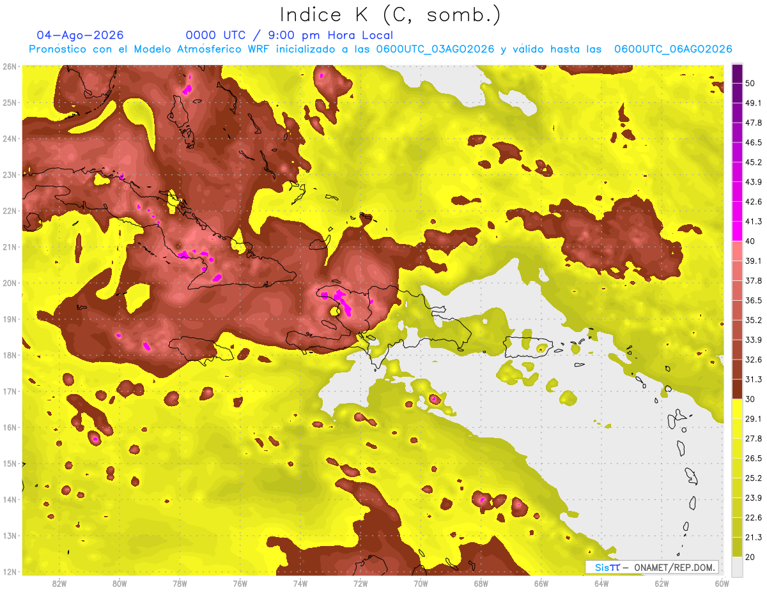Screen dimensions: 767x592
Task: Click the latitude axis label "19N"
Action: tap(10, 319)
